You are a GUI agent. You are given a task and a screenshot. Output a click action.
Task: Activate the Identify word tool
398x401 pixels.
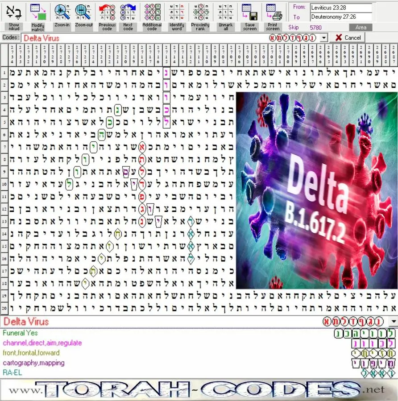177,12
